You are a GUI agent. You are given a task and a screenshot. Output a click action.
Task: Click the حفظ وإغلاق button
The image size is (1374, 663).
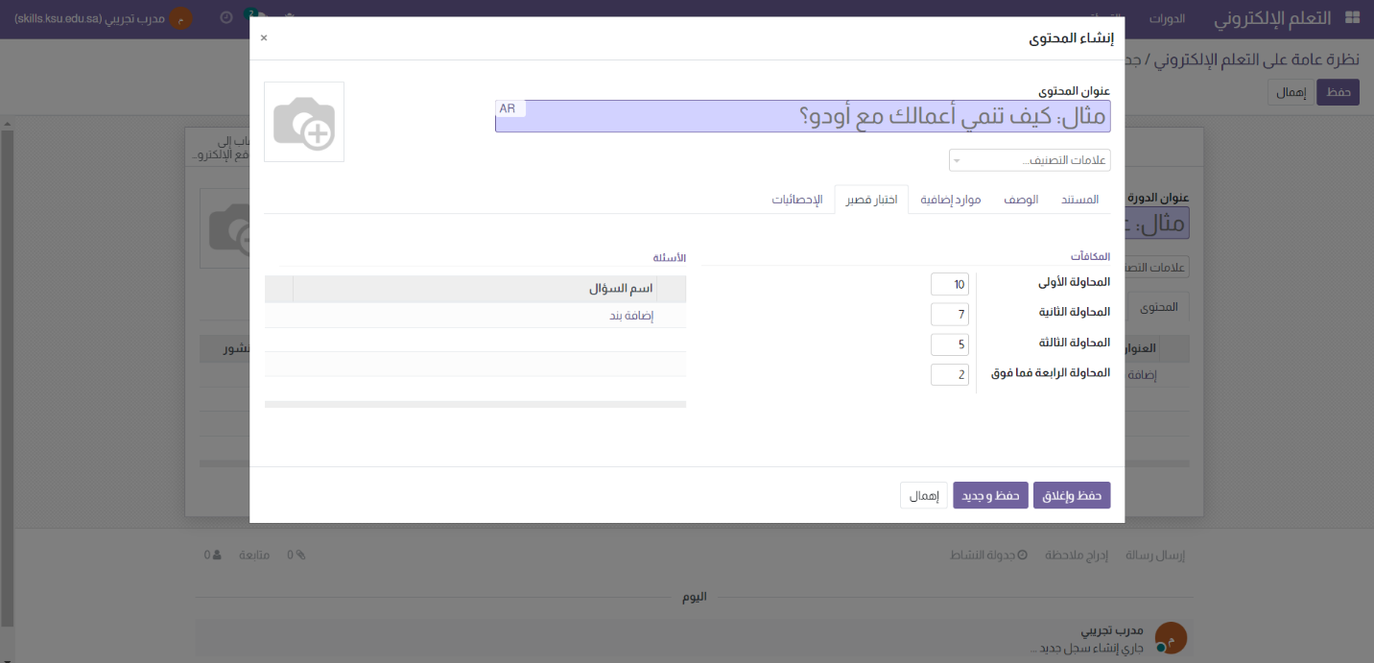[x=1071, y=495]
